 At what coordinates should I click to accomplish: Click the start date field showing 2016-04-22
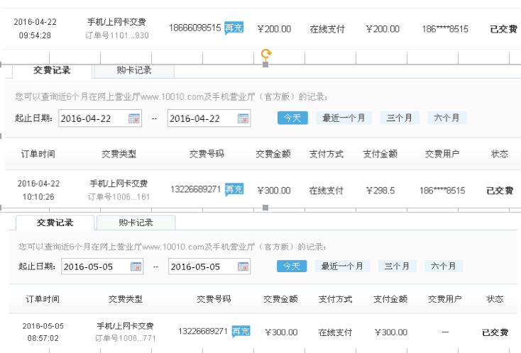[x=92, y=118]
